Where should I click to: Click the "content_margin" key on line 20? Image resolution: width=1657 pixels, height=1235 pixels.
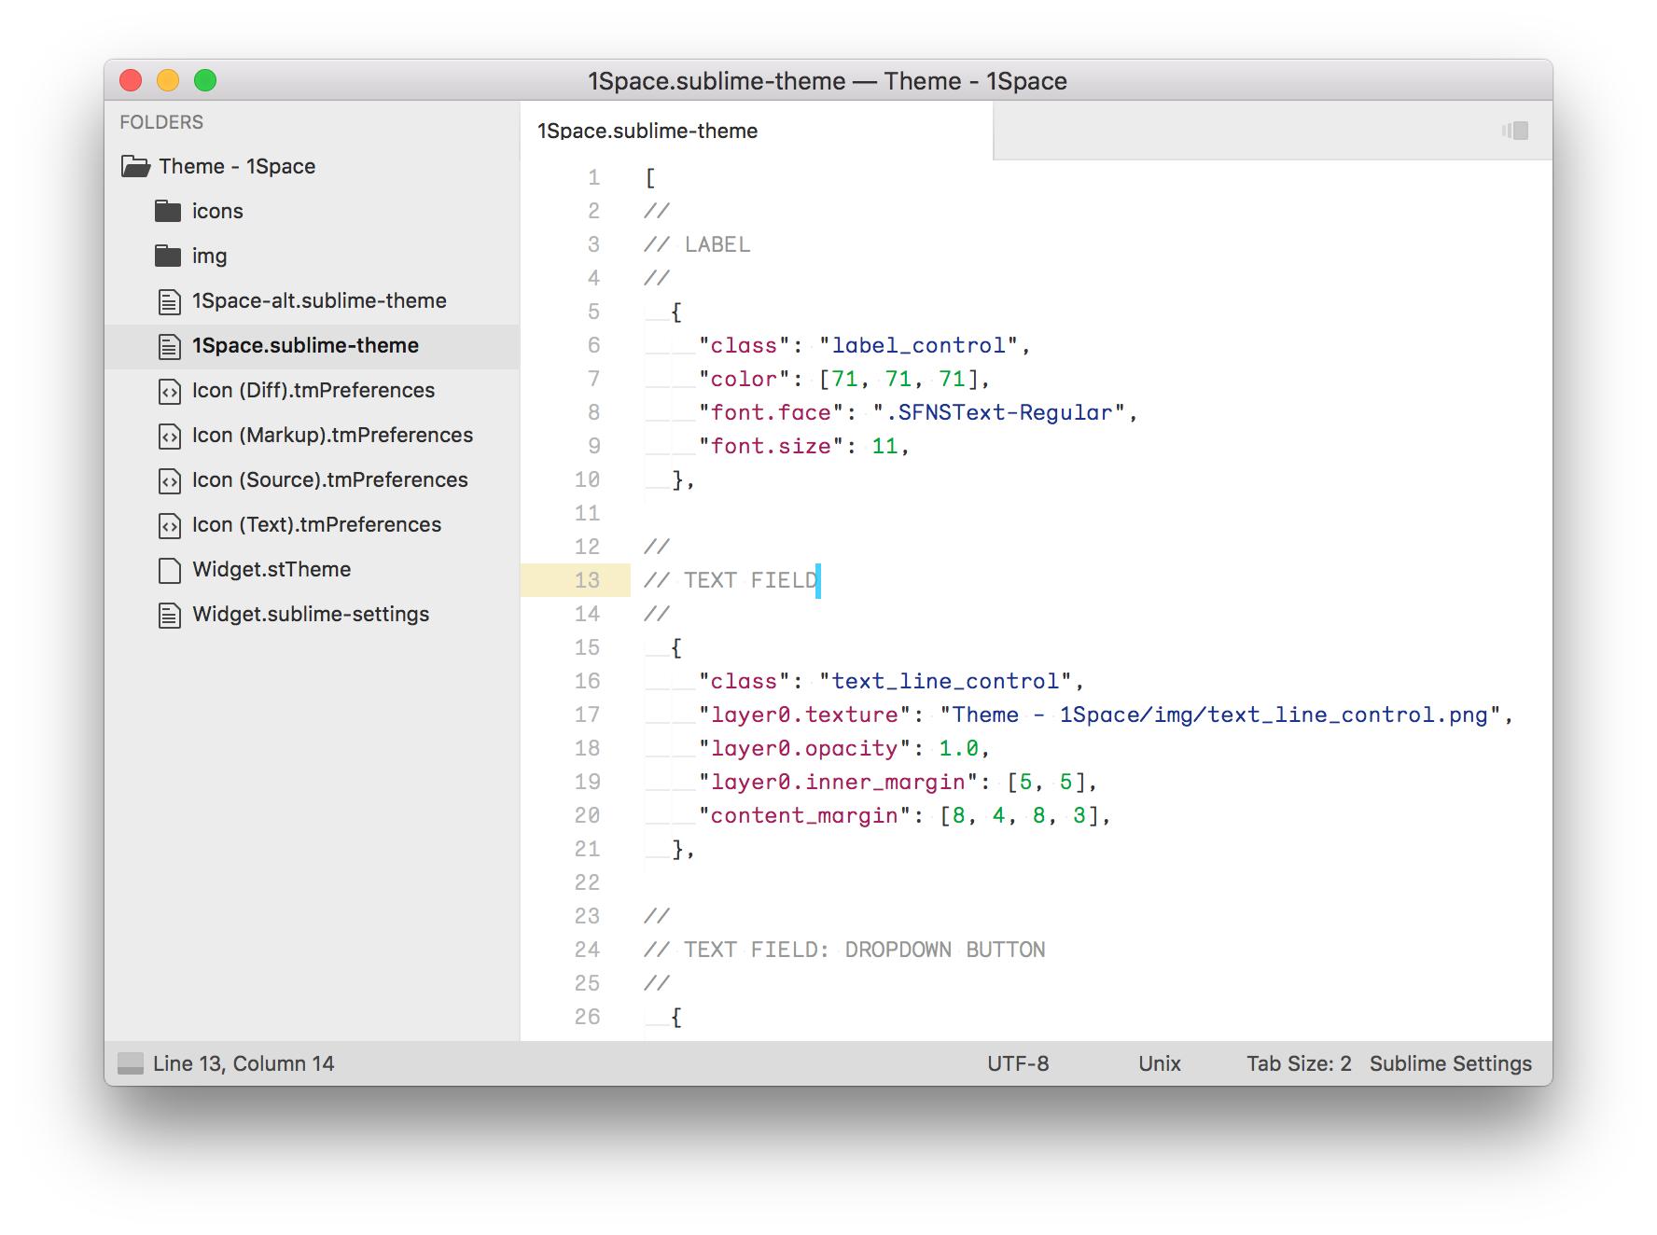coord(804,815)
